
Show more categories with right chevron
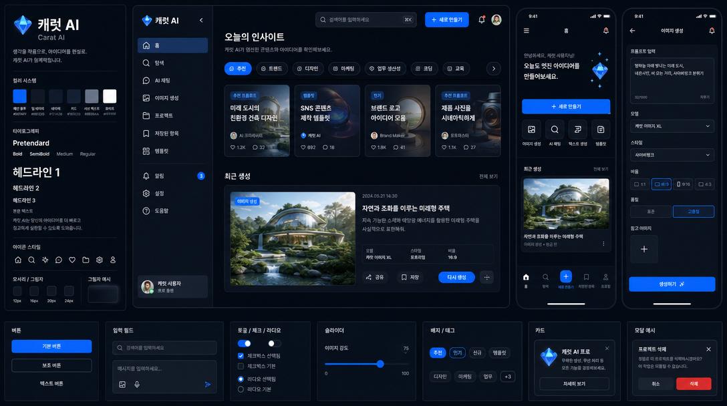[494, 69]
